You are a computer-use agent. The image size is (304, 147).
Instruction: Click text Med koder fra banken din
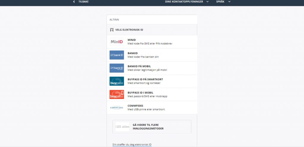pyautogui.click(x=143, y=57)
